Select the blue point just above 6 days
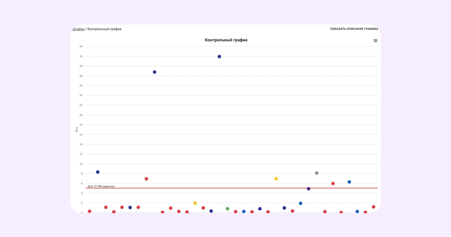The width and height of the screenshot is (451, 237). 349,182
